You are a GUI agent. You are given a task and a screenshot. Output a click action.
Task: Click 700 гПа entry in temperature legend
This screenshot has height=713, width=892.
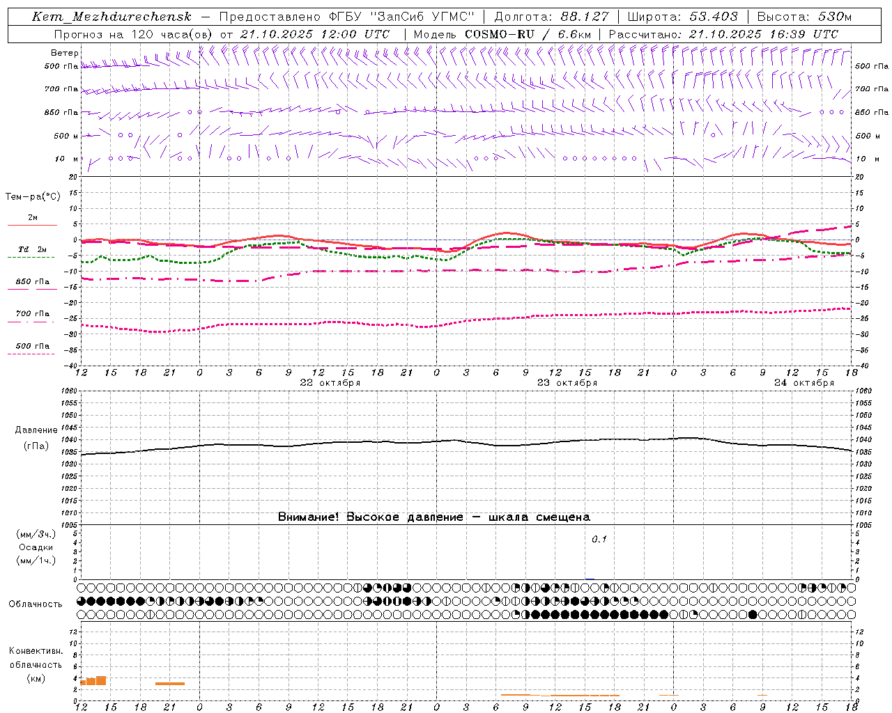coord(32,315)
